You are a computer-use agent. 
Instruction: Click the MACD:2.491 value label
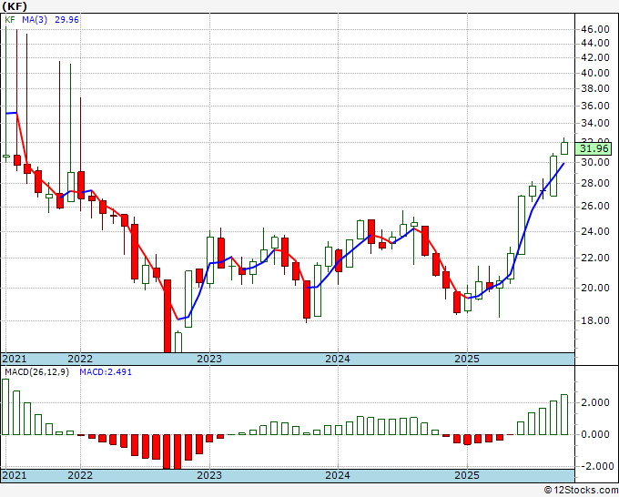[x=106, y=372]
